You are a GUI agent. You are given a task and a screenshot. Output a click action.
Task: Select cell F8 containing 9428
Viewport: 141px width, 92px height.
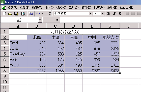coord(110,70)
